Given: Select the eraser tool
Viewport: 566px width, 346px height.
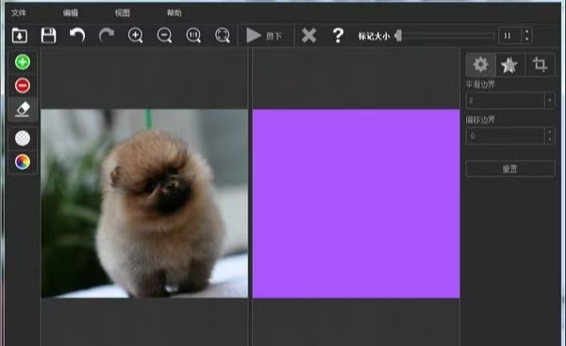Looking at the screenshot, I should pyautogui.click(x=23, y=109).
